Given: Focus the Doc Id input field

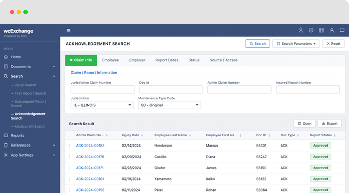Looking at the screenshot, I should click(x=171, y=89).
